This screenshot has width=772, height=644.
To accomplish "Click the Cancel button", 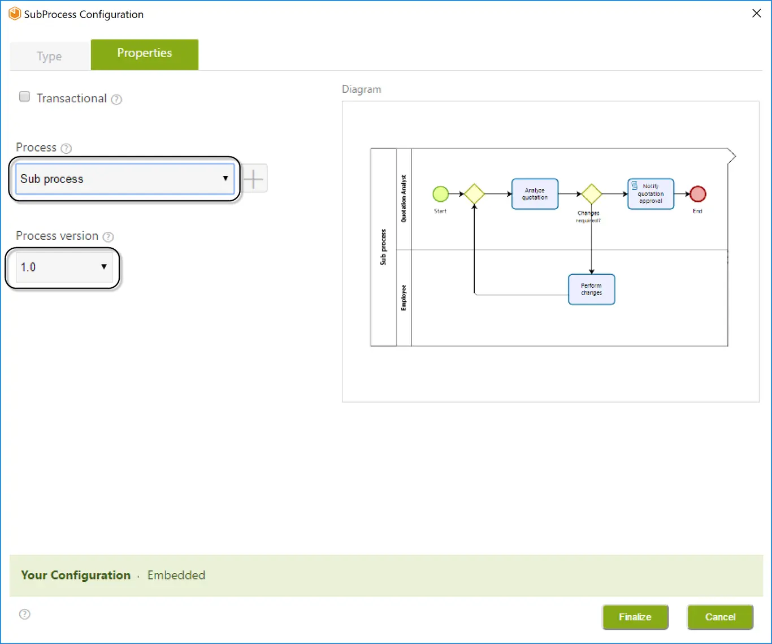I will pos(720,617).
